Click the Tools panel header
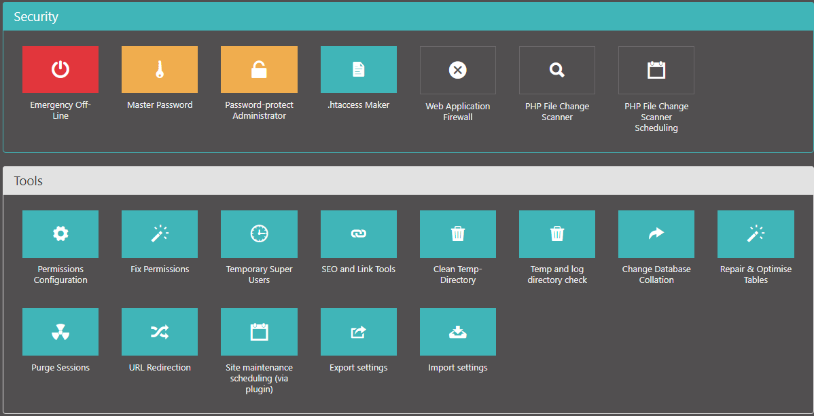 [x=408, y=181]
